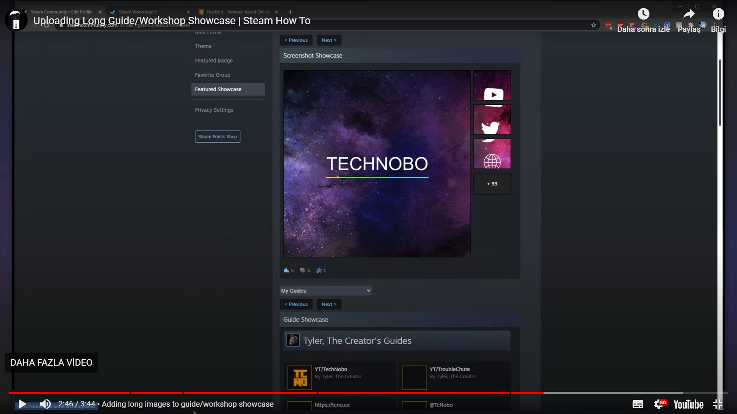Open the YT/TechNobo guide
This screenshot has width=737, height=414.
[331, 369]
